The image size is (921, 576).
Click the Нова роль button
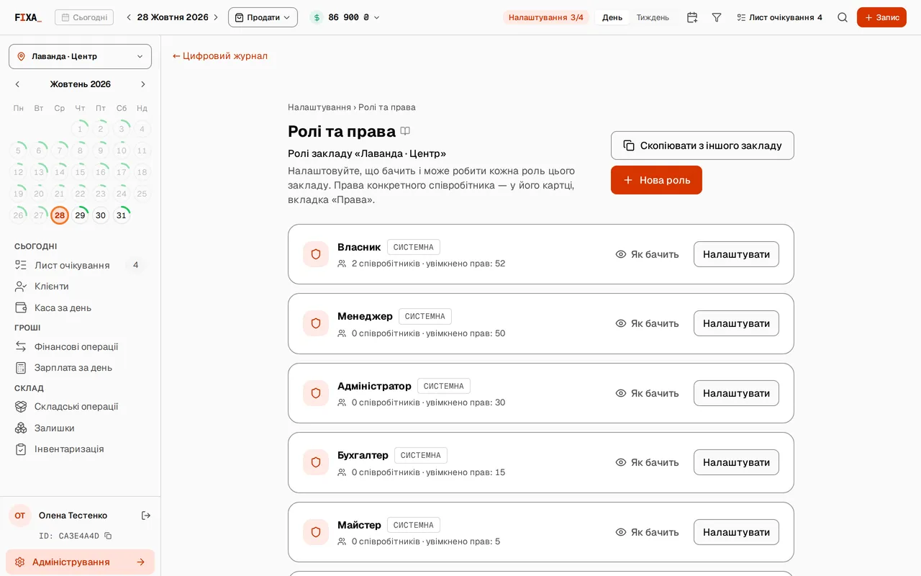pyautogui.click(x=656, y=180)
